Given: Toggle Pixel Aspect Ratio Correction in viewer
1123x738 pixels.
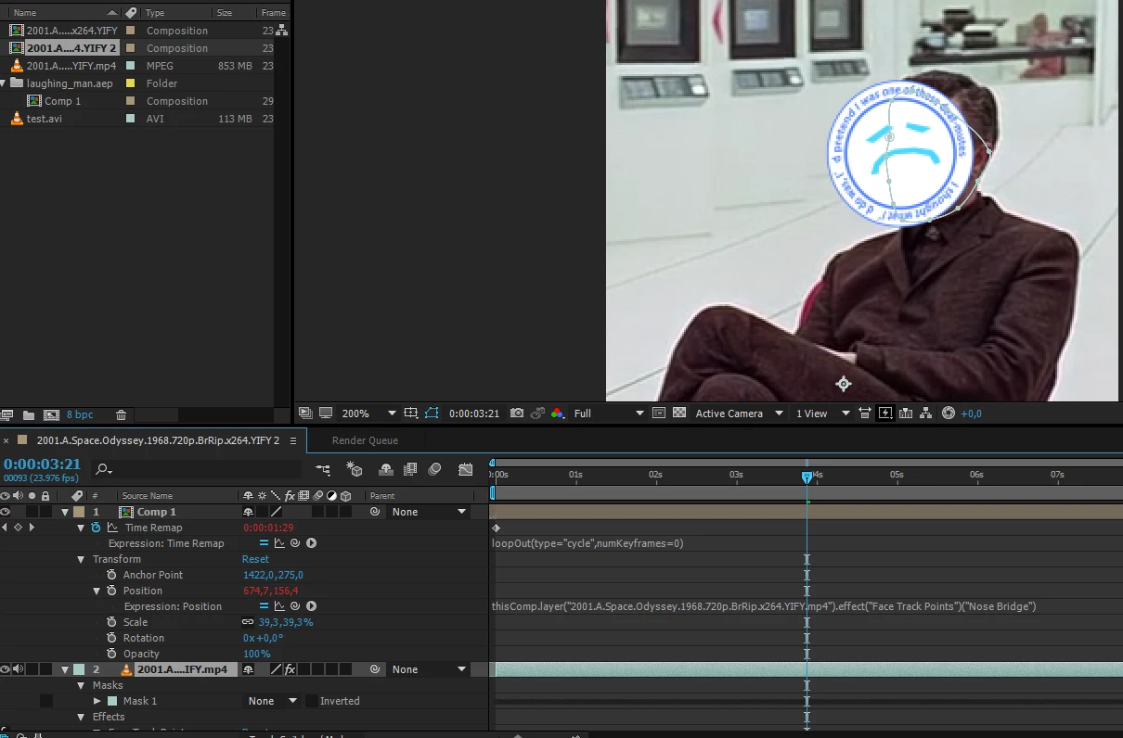Looking at the screenshot, I should point(864,414).
